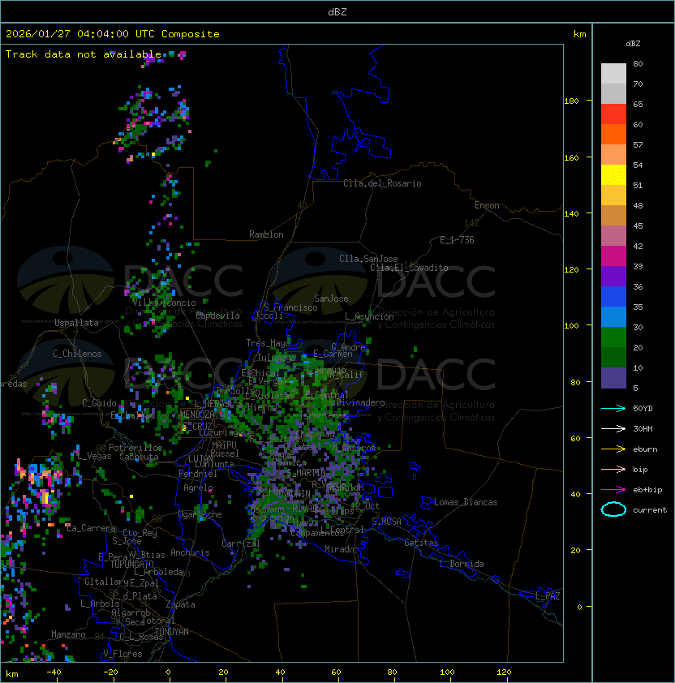Choose the bottom purple dBZ scale swatch
The width and height of the screenshot is (675, 683).
click(613, 378)
